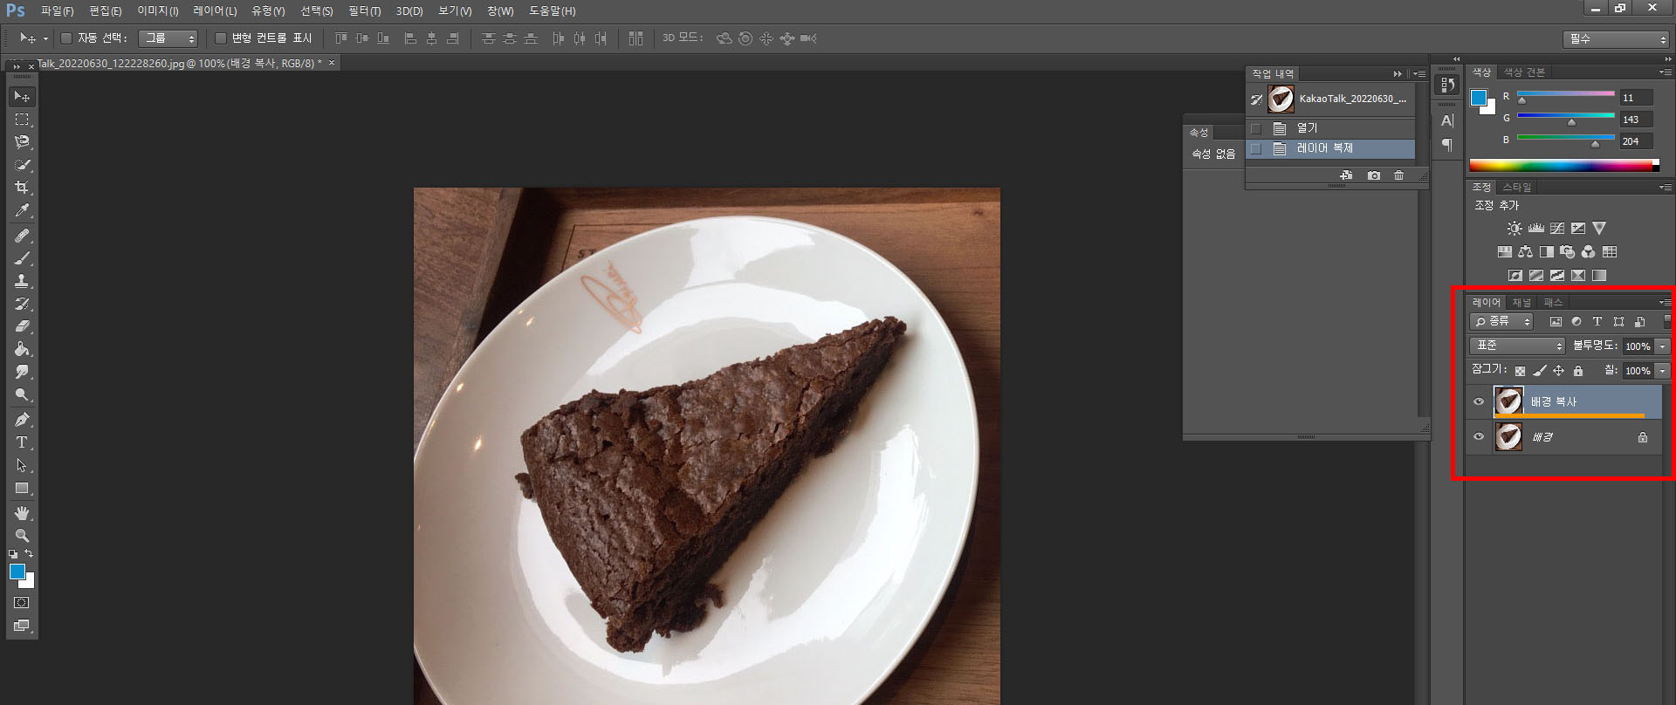Open the 파일(F) menu
The width and height of the screenshot is (1676, 705).
[x=57, y=11]
